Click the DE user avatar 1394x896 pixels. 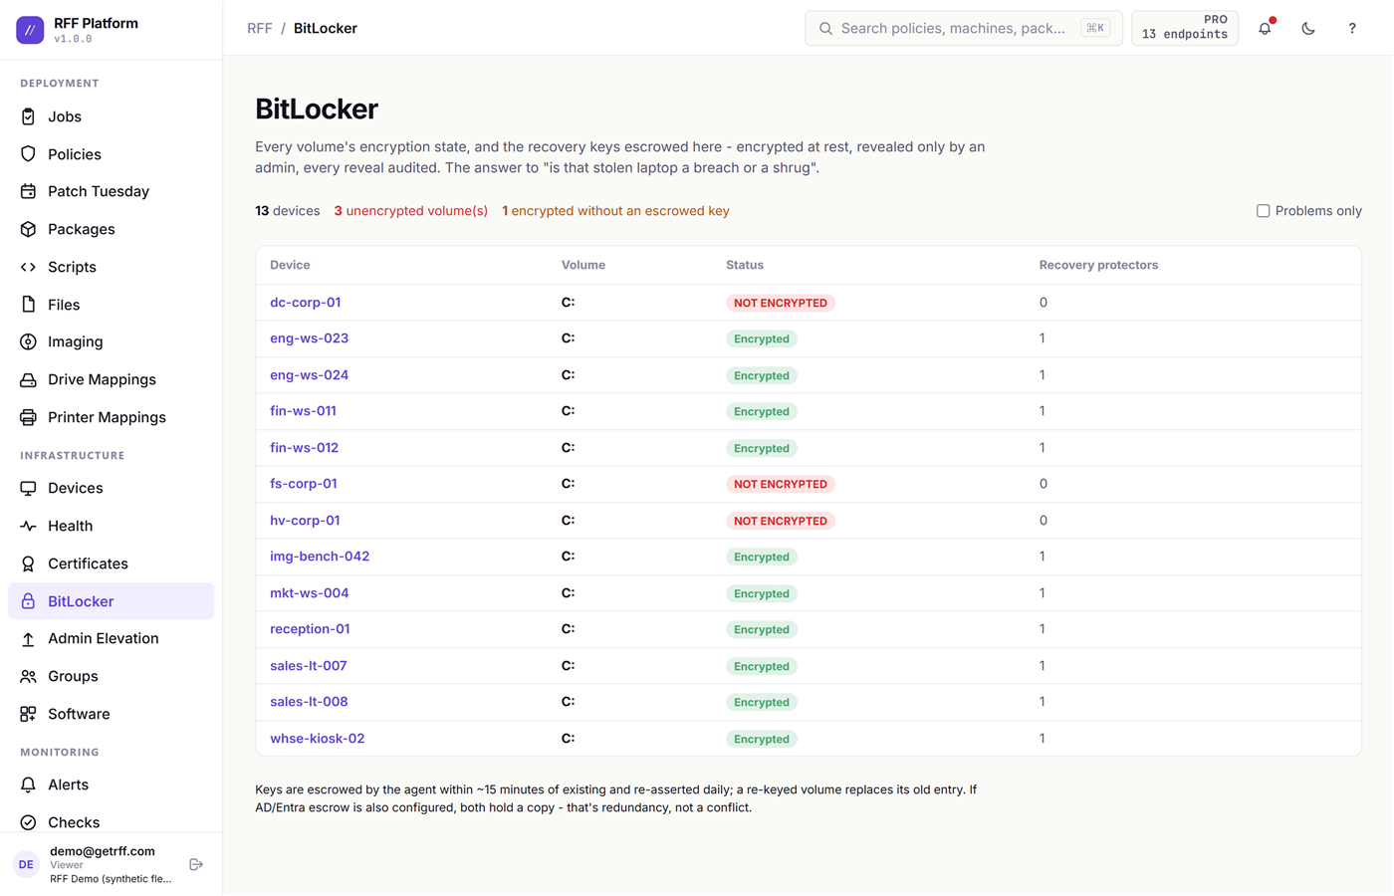(26, 864)
